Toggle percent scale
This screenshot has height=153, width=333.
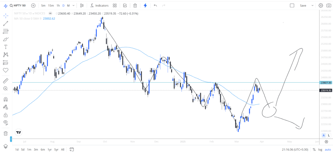[314, 149]
